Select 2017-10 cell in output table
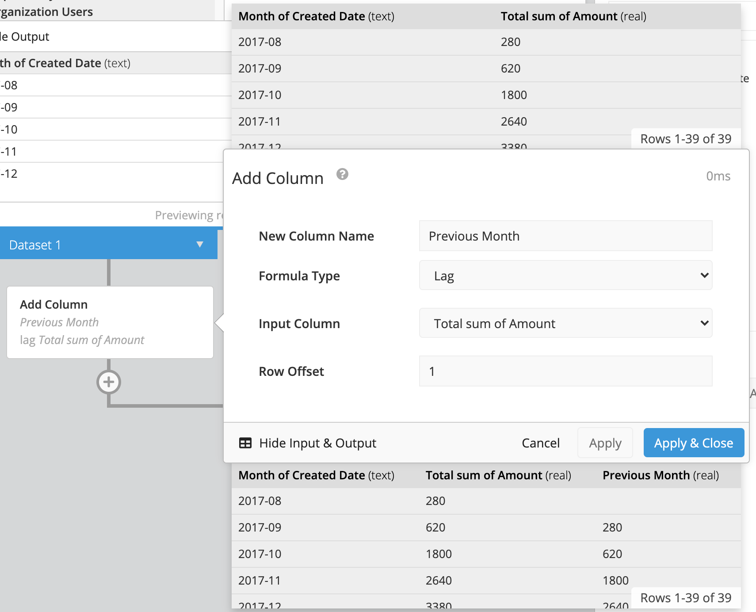Image resolution: width=756 pixels, height=612 pixels. pos(260,554)
